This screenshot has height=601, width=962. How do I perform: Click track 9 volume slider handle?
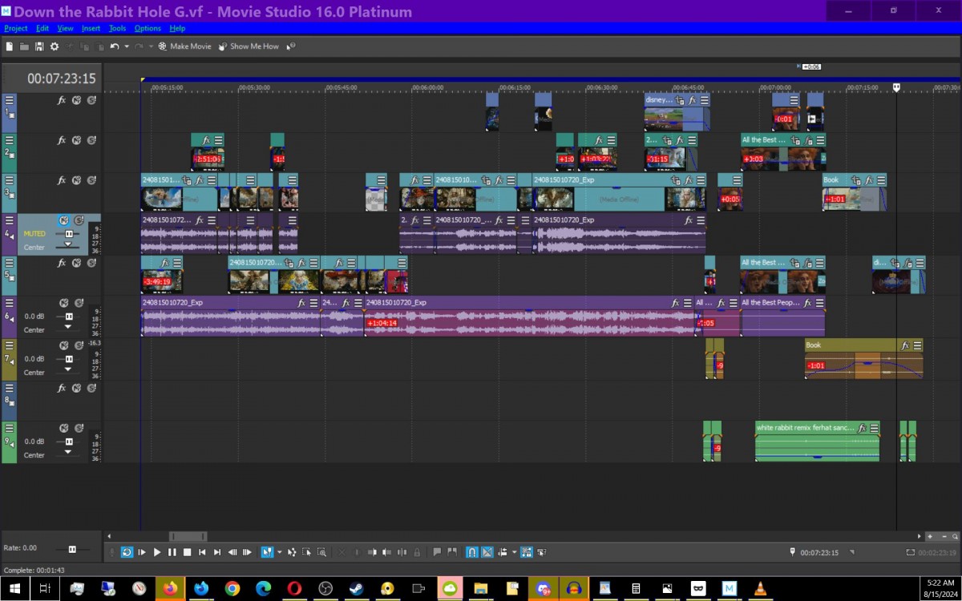[69, 442]
